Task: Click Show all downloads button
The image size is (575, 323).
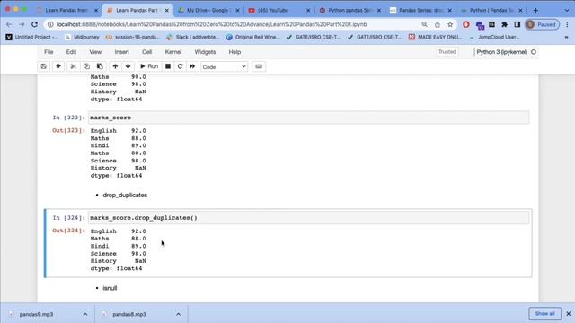Action: click(x=544, y=314)
